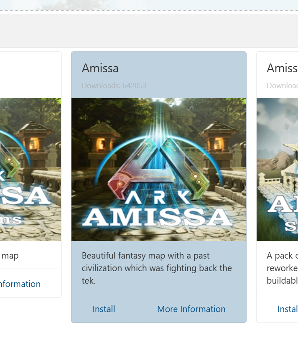The image size is (298, 363).
Task: Select the Amissa card title
Action: coord(100,68)
